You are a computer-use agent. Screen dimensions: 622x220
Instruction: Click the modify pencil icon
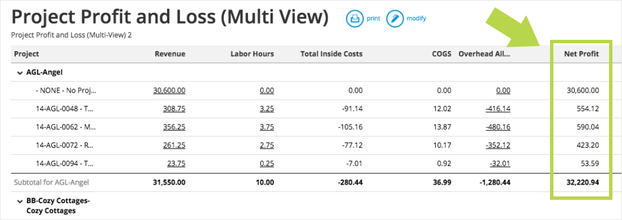click(395, 19)
